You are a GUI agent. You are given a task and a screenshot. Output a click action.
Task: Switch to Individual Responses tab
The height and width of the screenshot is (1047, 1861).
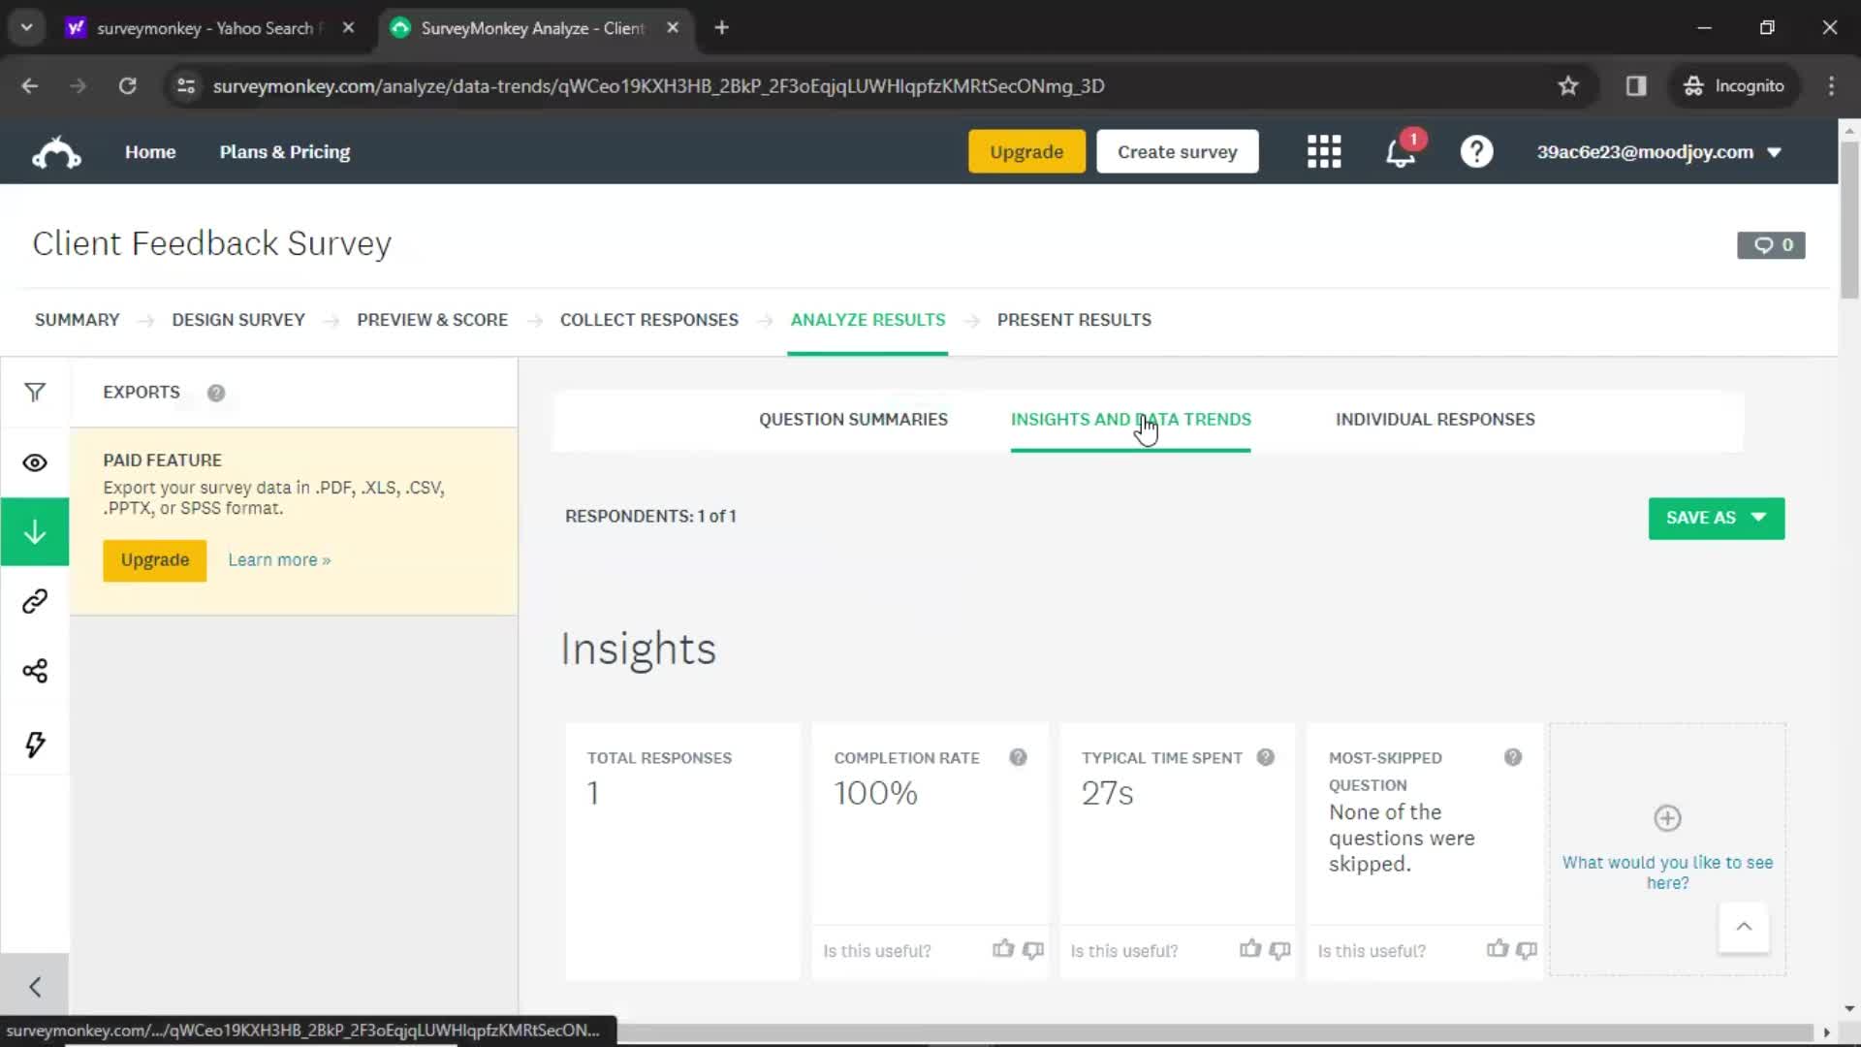[x=1435, y=420]
